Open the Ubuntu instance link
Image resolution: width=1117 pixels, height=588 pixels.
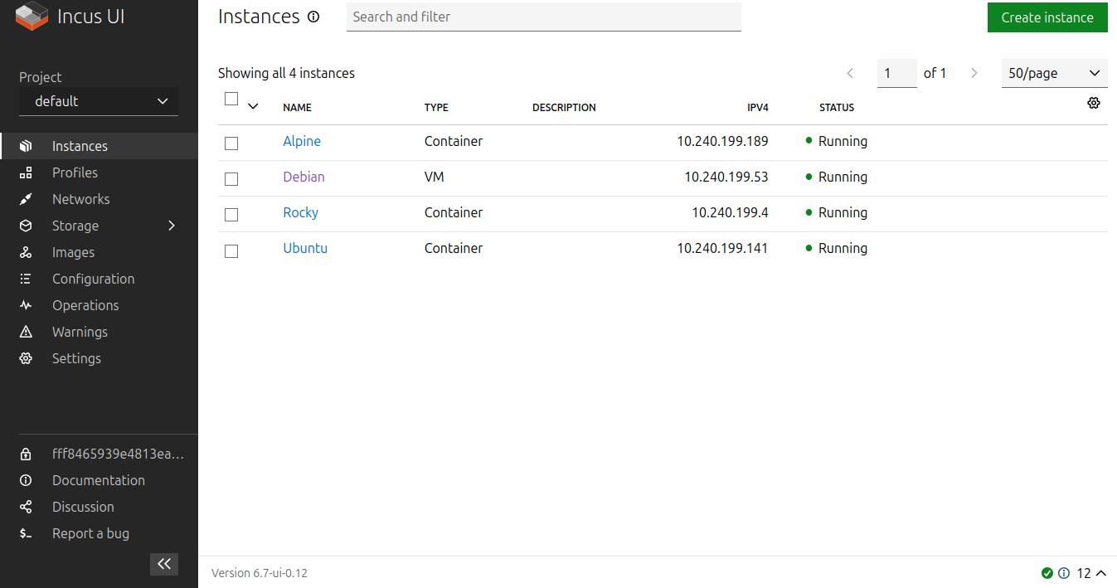click(x=305, y=248)
